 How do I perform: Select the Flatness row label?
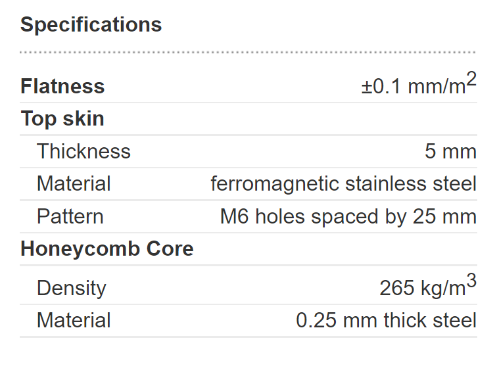click(x=62, y=86)
